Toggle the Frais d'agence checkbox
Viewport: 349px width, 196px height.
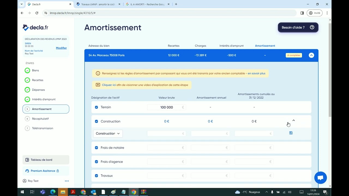coord(96,162)
